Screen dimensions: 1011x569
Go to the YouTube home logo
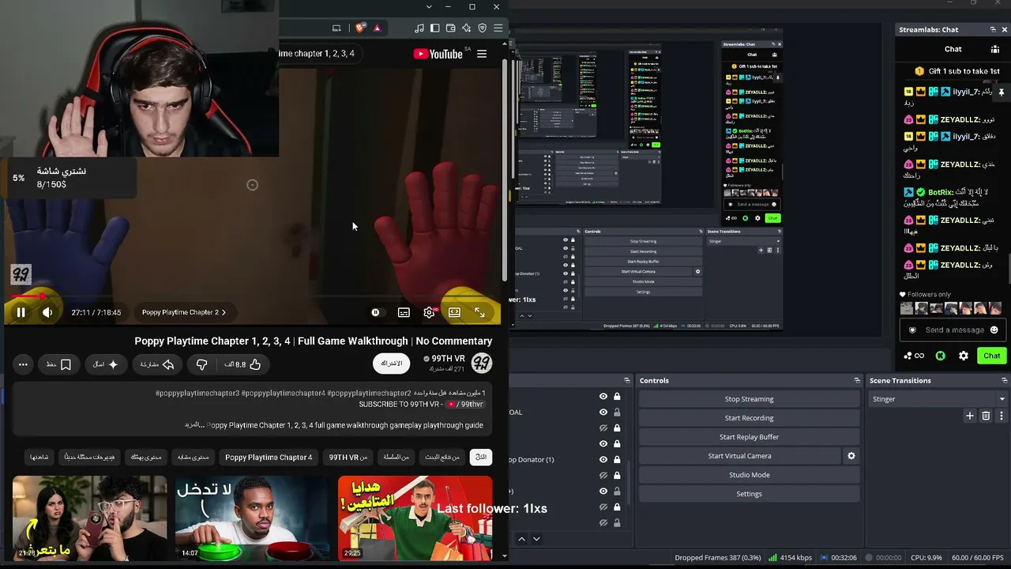click(x=438, y=54)
